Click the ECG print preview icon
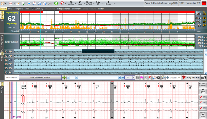The height and width of the screenshot is (119, 207). tap(34, 4)
